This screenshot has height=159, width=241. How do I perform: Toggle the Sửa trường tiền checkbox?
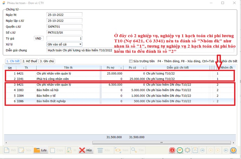pos(131,61)
